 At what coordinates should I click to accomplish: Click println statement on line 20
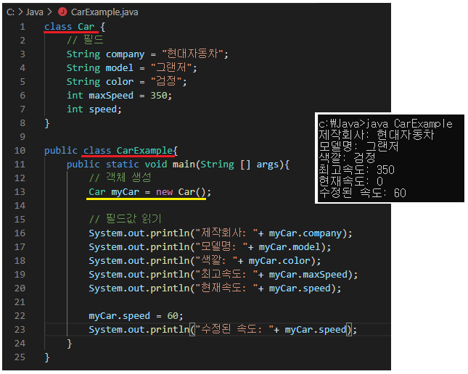click(215, 288)
